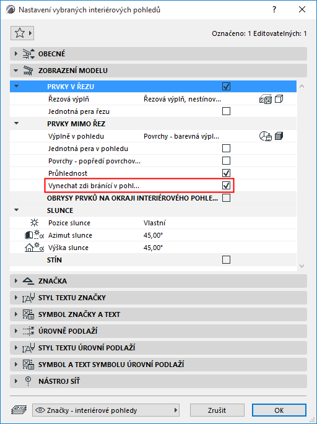The width and height of the screenshot is (317, 424).
Task: Click the shaded cube icon in Výplně v pohledu row
Action: point(279,136)
